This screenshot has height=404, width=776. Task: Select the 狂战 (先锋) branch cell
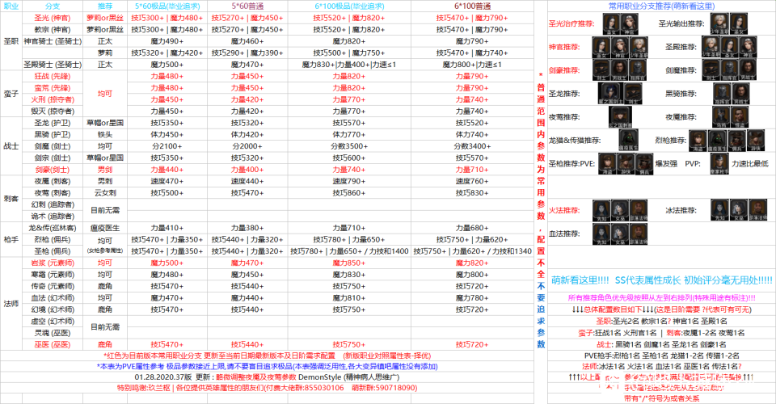(53, 76)
